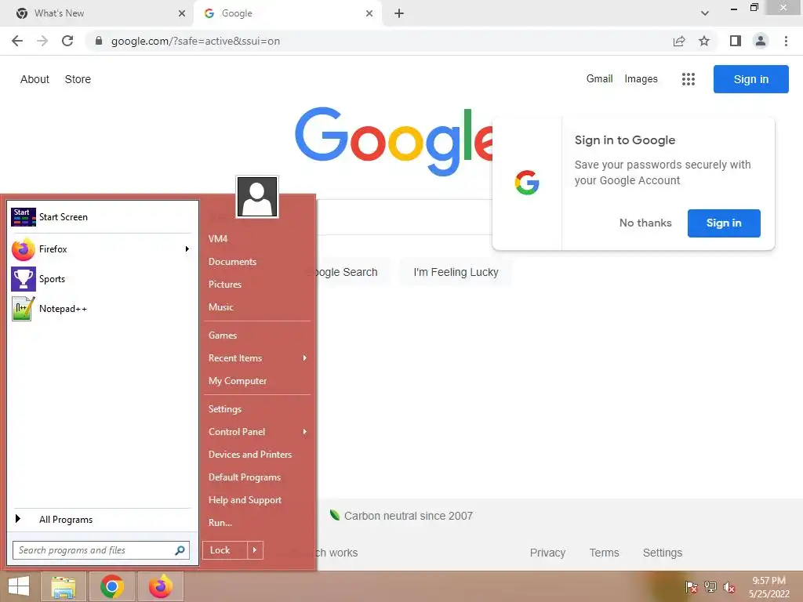Viewport: 803px width, 602px height.
Task: Open the Chrome side panel icon
Action: 736,41
